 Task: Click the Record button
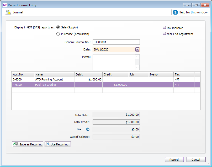(174, 159)
